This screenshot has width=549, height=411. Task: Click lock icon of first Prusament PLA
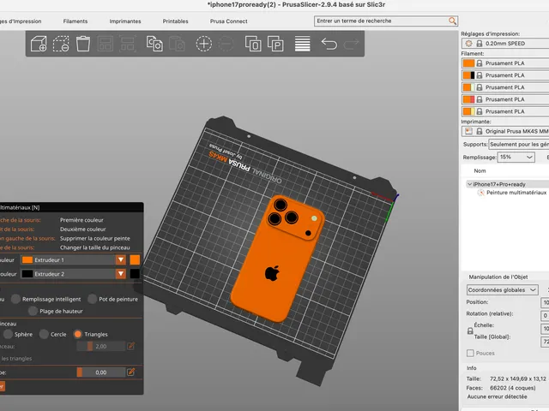[x=480, y=63]
